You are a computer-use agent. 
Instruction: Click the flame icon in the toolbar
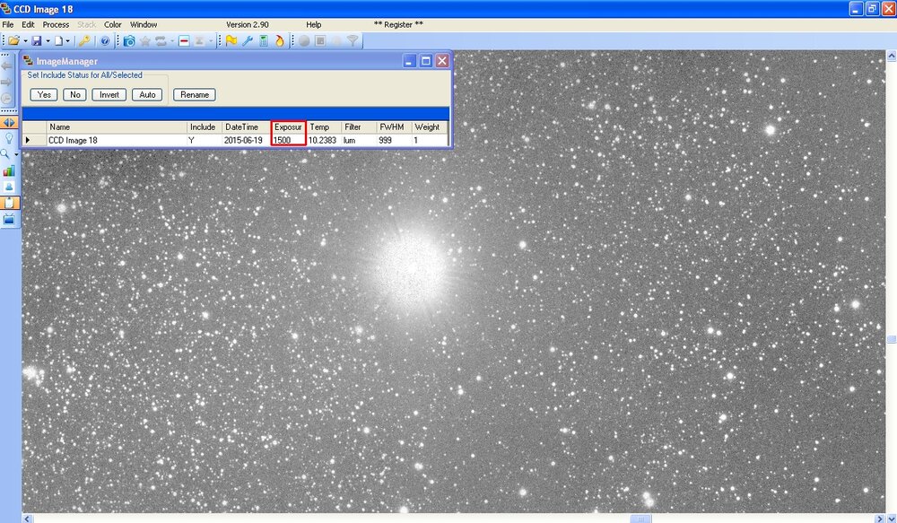pos(279,41)
